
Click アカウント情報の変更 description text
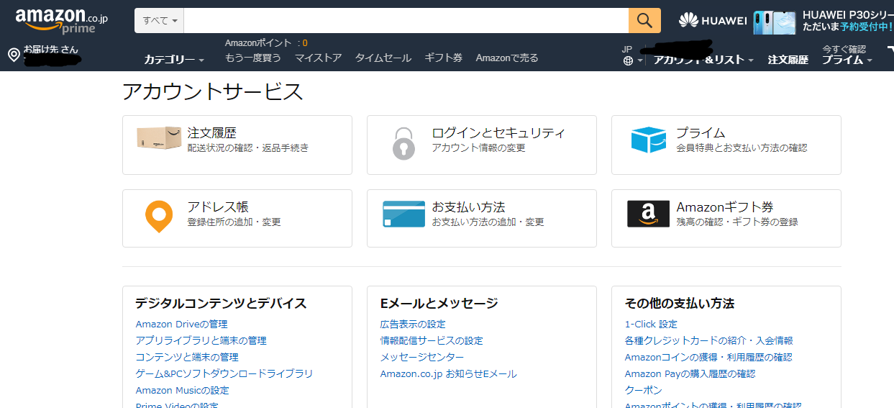[x=478, y=148]
